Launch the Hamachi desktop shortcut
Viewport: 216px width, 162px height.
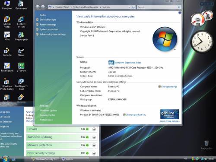tap(7, 51)
